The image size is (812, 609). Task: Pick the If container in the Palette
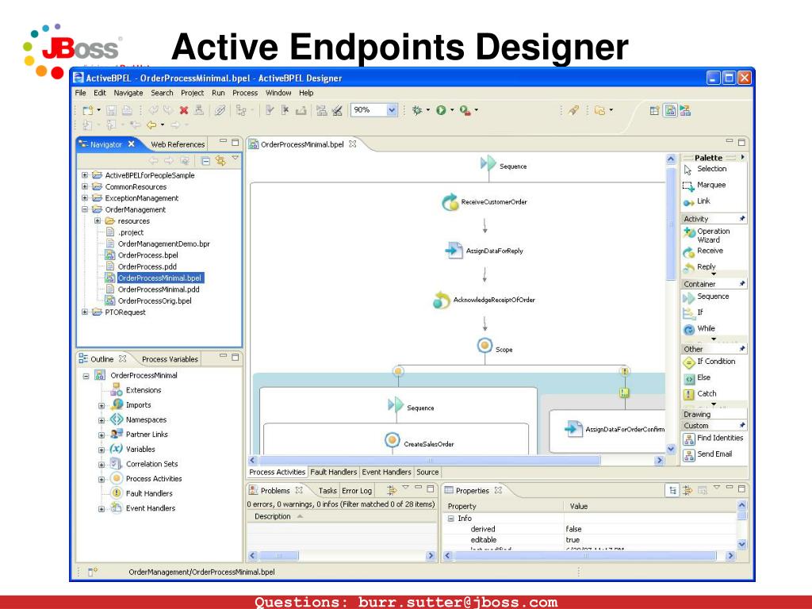693,312
